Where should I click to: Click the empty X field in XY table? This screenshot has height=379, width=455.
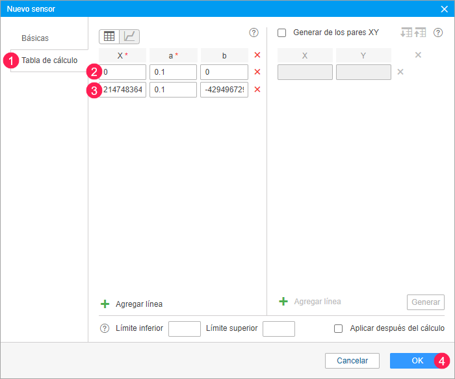(305, 72)
